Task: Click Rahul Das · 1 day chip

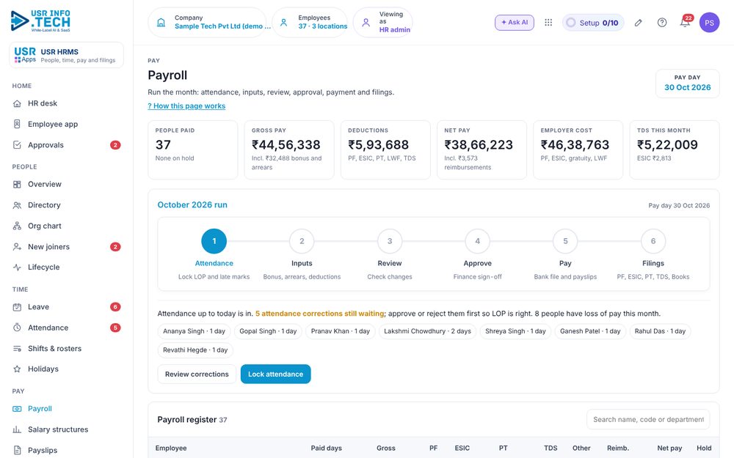Action: 660,331
